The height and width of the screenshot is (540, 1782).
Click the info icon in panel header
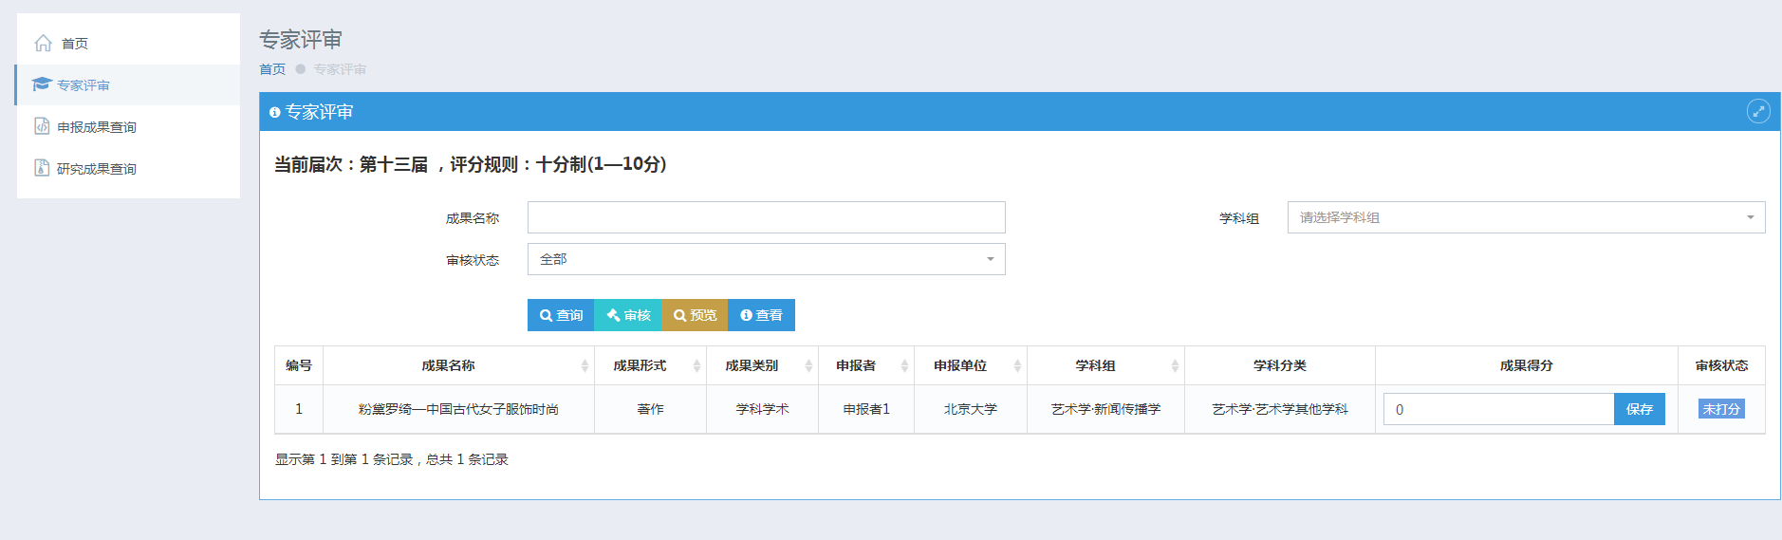[x=275, y=112]
